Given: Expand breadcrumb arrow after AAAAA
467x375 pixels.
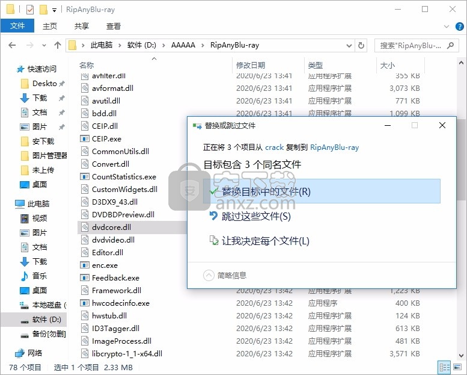Looking at the screenshot, I should (x=203, y=45).
